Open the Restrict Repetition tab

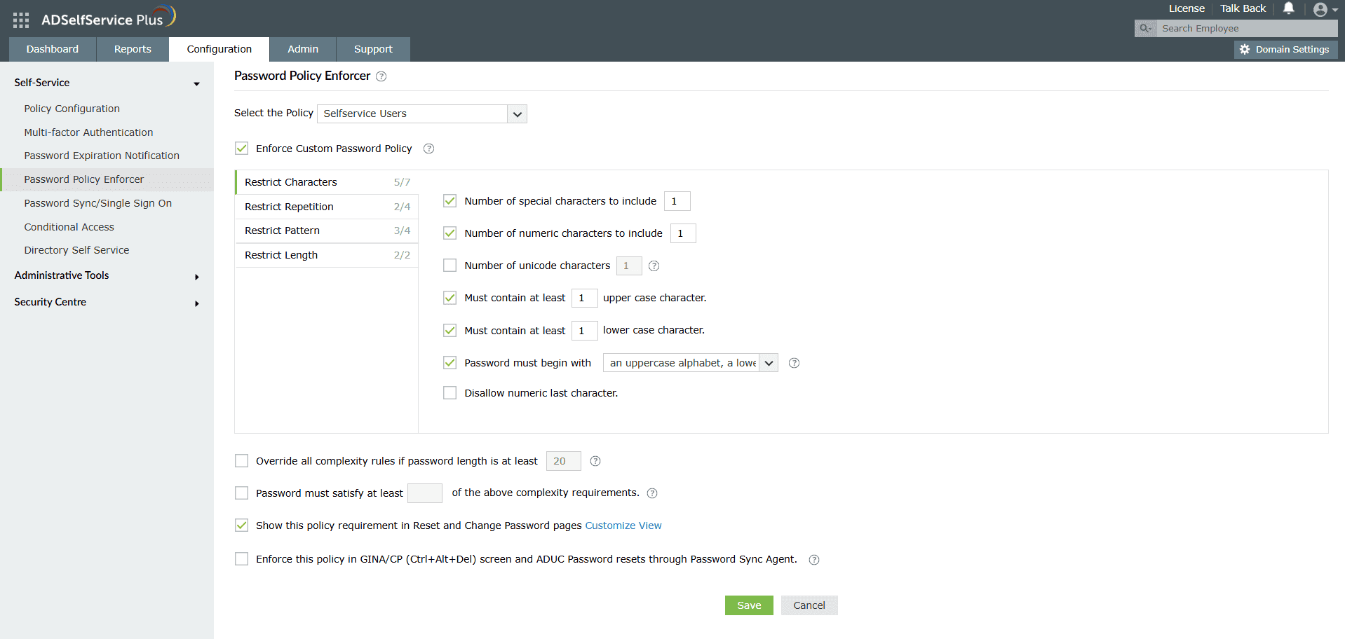click(x=327, y=207)
